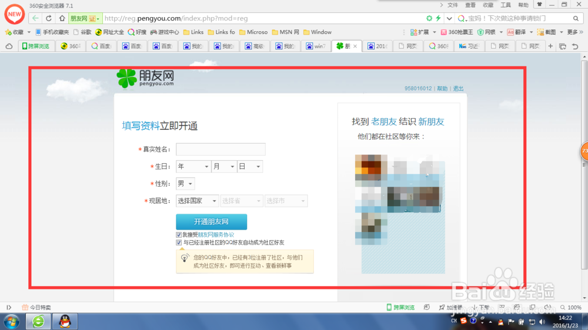Open the skin shirt icon in title bar
588x330 pixels.
click(x=540, y=5)
